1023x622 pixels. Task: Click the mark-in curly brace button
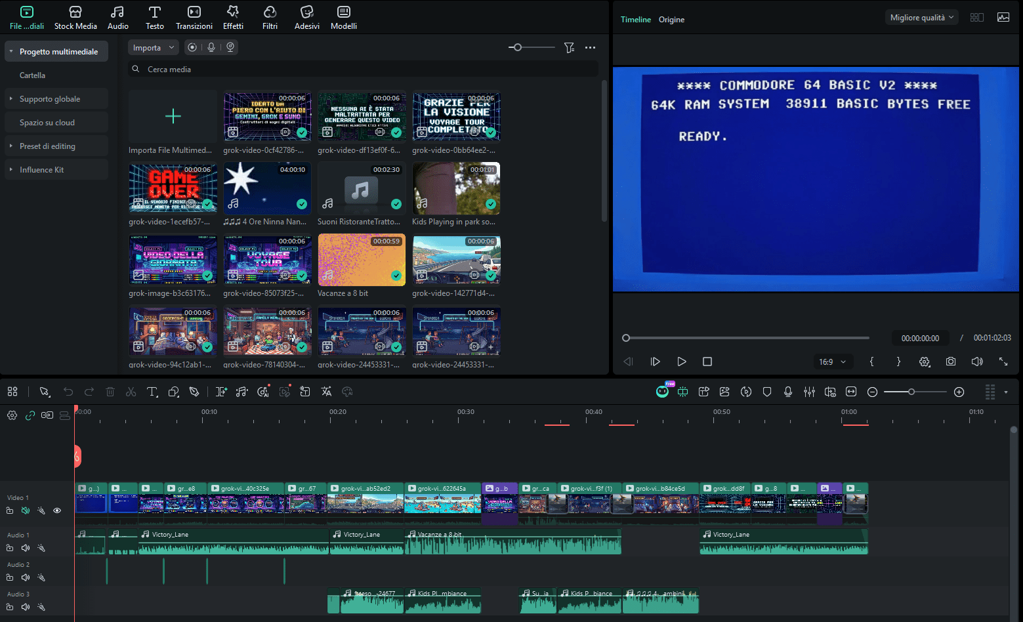[872, 362]
